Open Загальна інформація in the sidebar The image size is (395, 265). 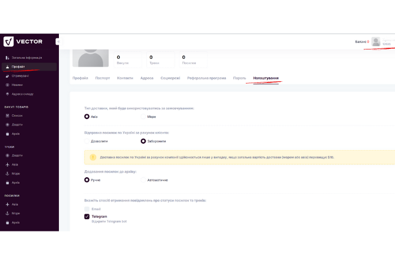coord(26,58)
